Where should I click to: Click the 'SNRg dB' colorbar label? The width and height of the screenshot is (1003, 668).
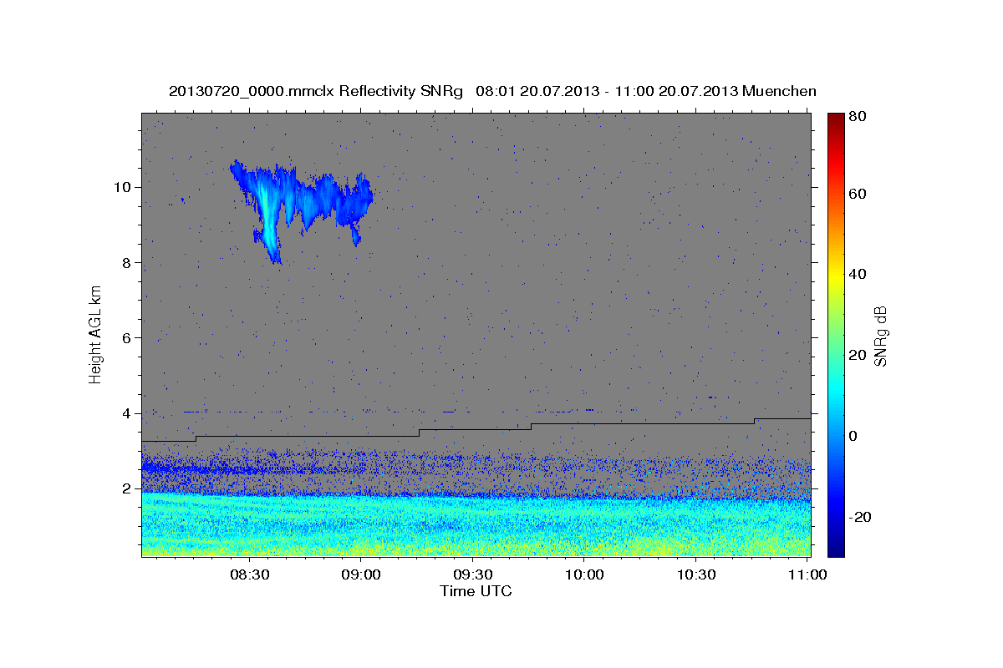(x=880, y=336)
